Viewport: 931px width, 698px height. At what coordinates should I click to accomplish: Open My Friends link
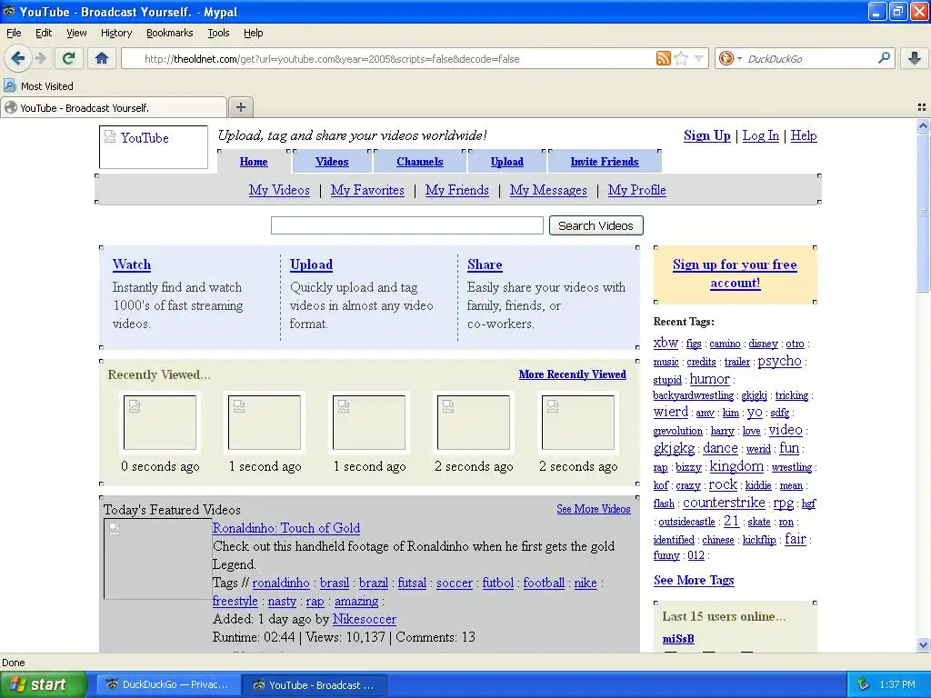457,190
